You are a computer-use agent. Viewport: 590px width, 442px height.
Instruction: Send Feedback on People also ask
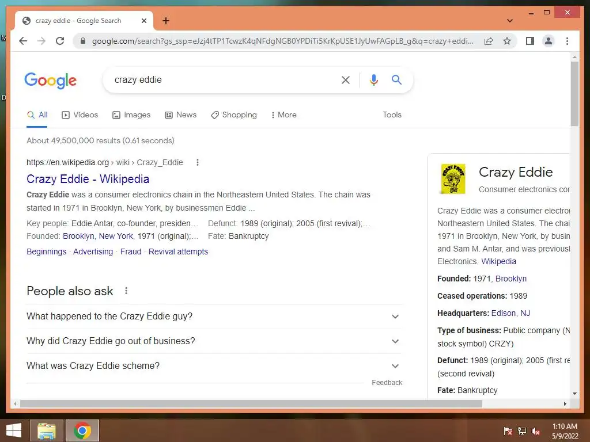(387, 383)
